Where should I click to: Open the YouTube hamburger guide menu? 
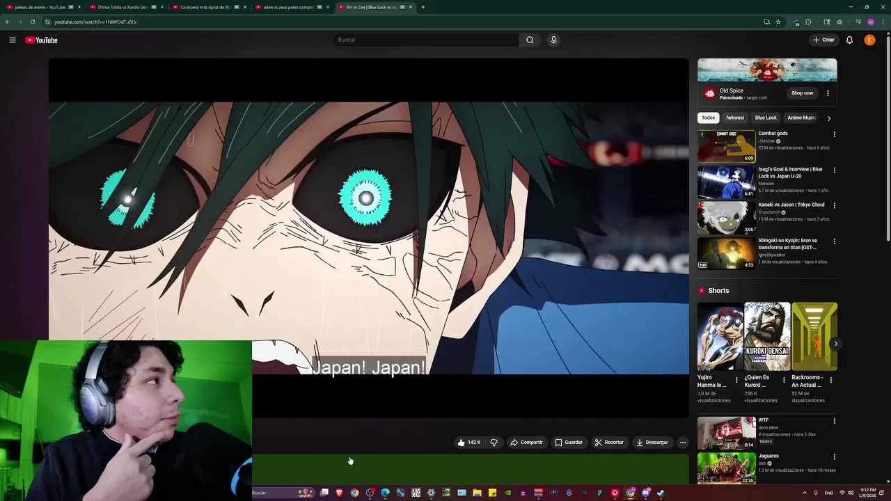[12, 40]
